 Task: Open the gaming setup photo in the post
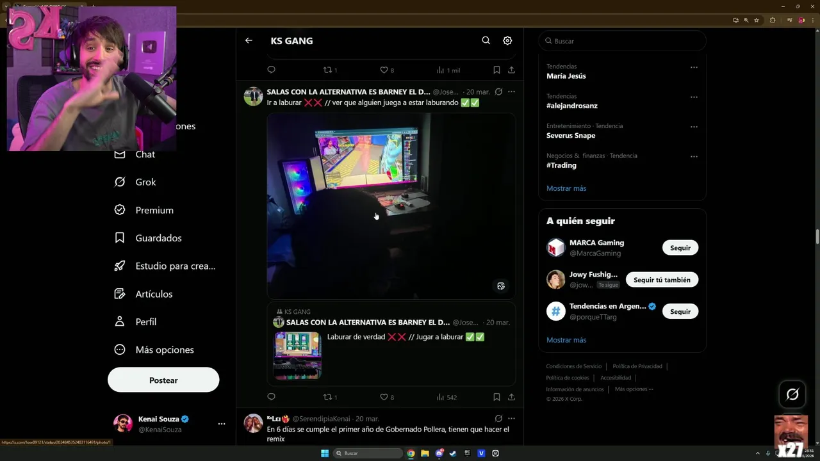pos(391,206)
